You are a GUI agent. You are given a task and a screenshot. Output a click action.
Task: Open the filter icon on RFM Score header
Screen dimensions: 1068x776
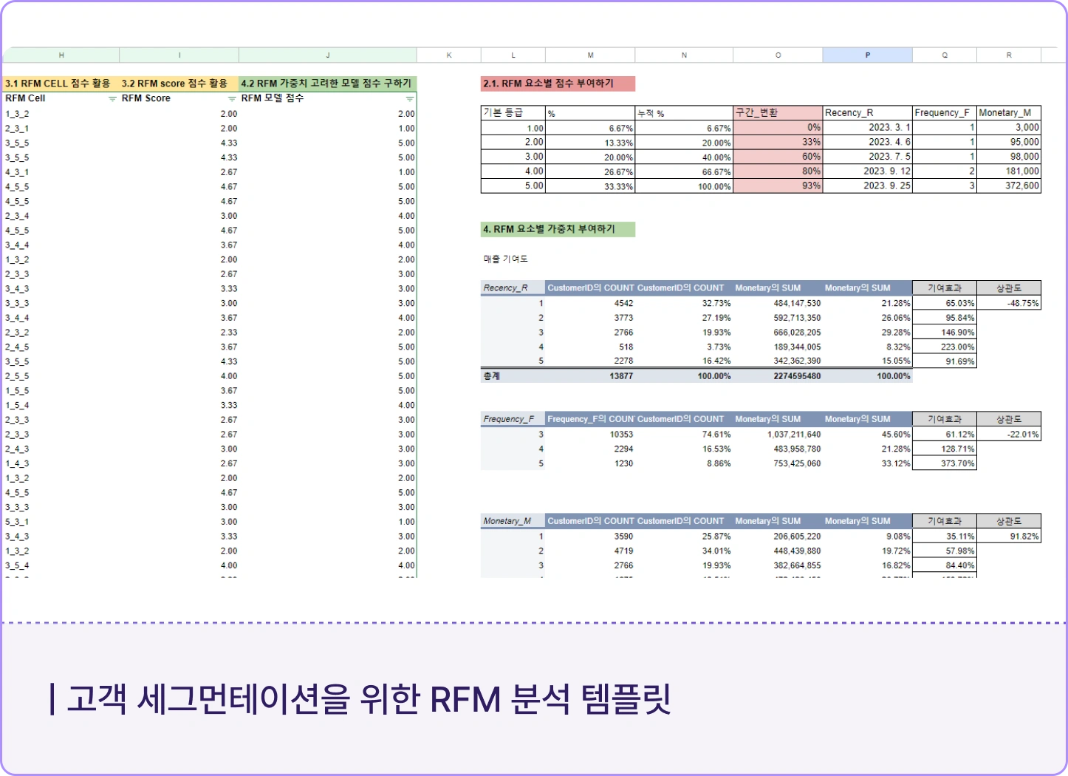pos(232,99)
